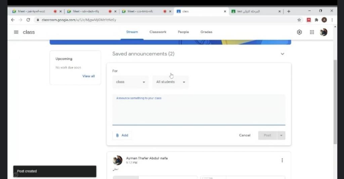Open the Post options dropdown arrow
The width and height of the screenshot is (344, 179).
(281, 135)
